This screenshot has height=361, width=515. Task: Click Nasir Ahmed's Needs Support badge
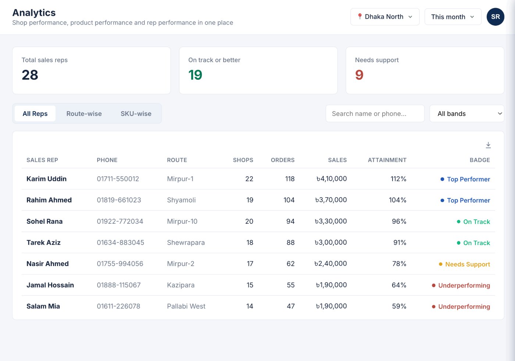tap(465, 264)
